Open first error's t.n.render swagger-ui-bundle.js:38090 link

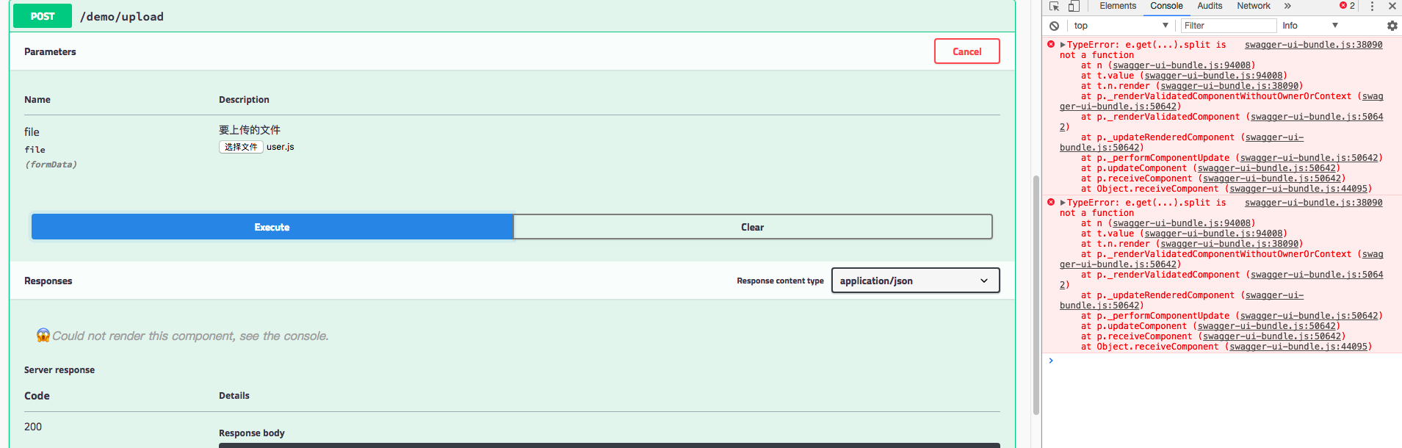click(x=1229, y=86)
